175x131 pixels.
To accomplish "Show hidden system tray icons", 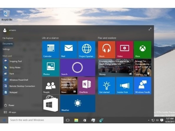I will [148, 120].
